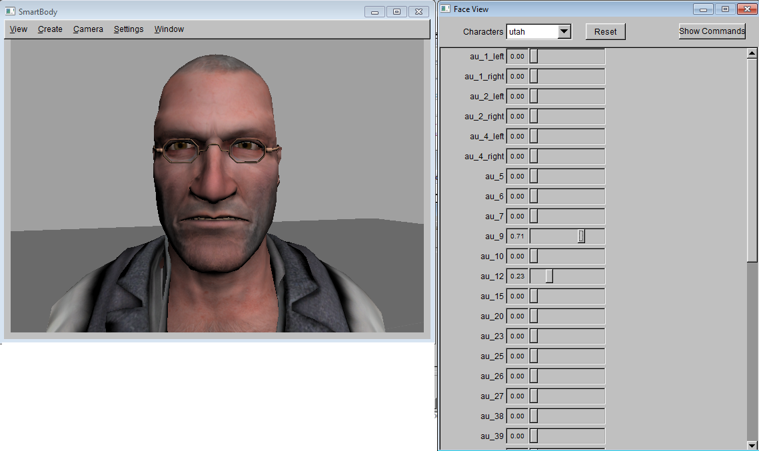This screenshot has height=451, width=759.
Task: Click the au_23 slider handle
Action: (534, 336)
